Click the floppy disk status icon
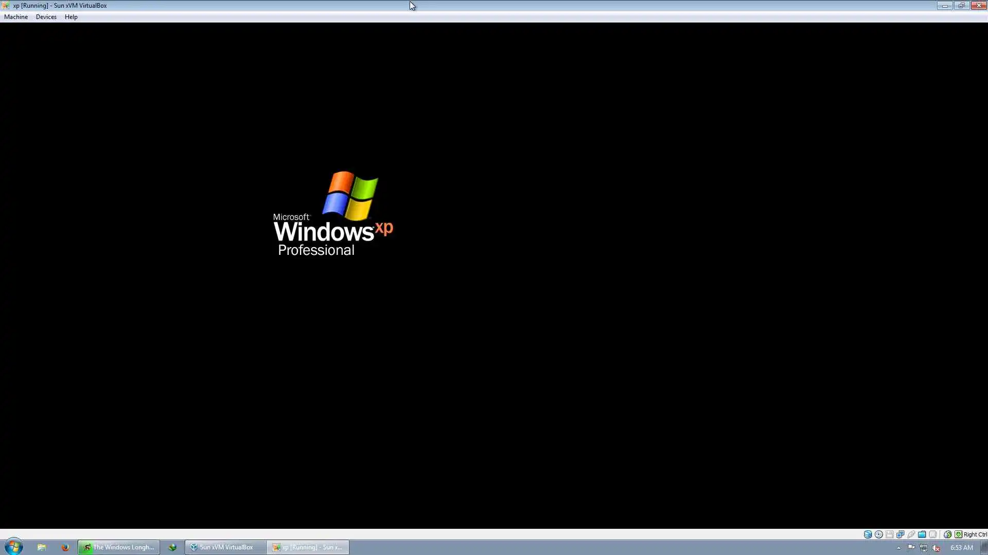 pos(889,534)
